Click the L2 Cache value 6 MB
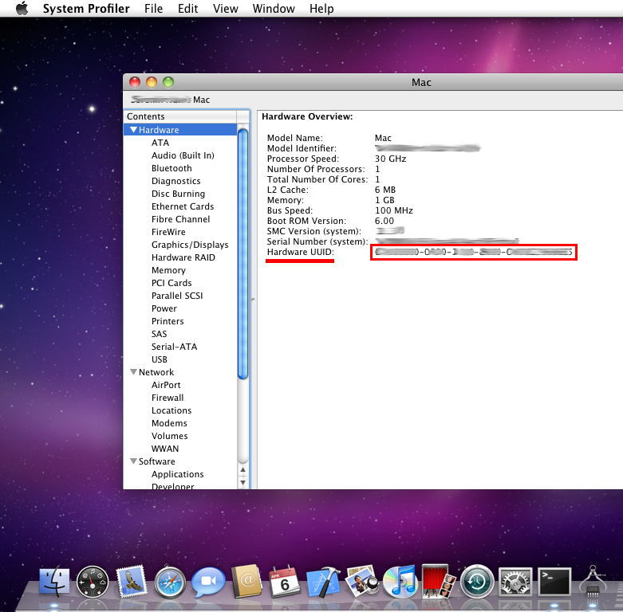 (x=385, y=190)
